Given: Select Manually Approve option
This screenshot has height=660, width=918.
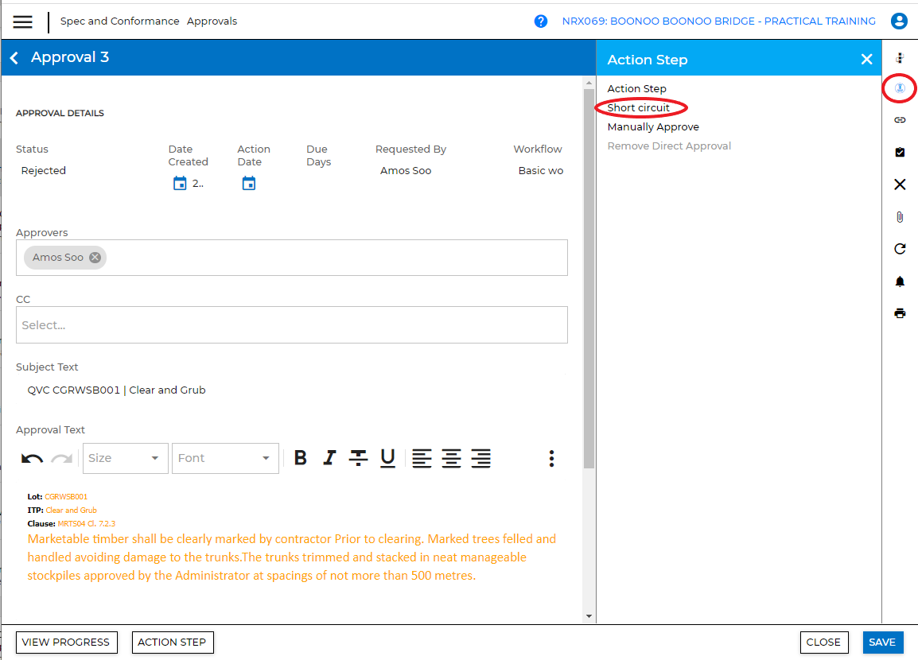Looking at the screenshot, I should pyautogui.click(x=653, y=127).
